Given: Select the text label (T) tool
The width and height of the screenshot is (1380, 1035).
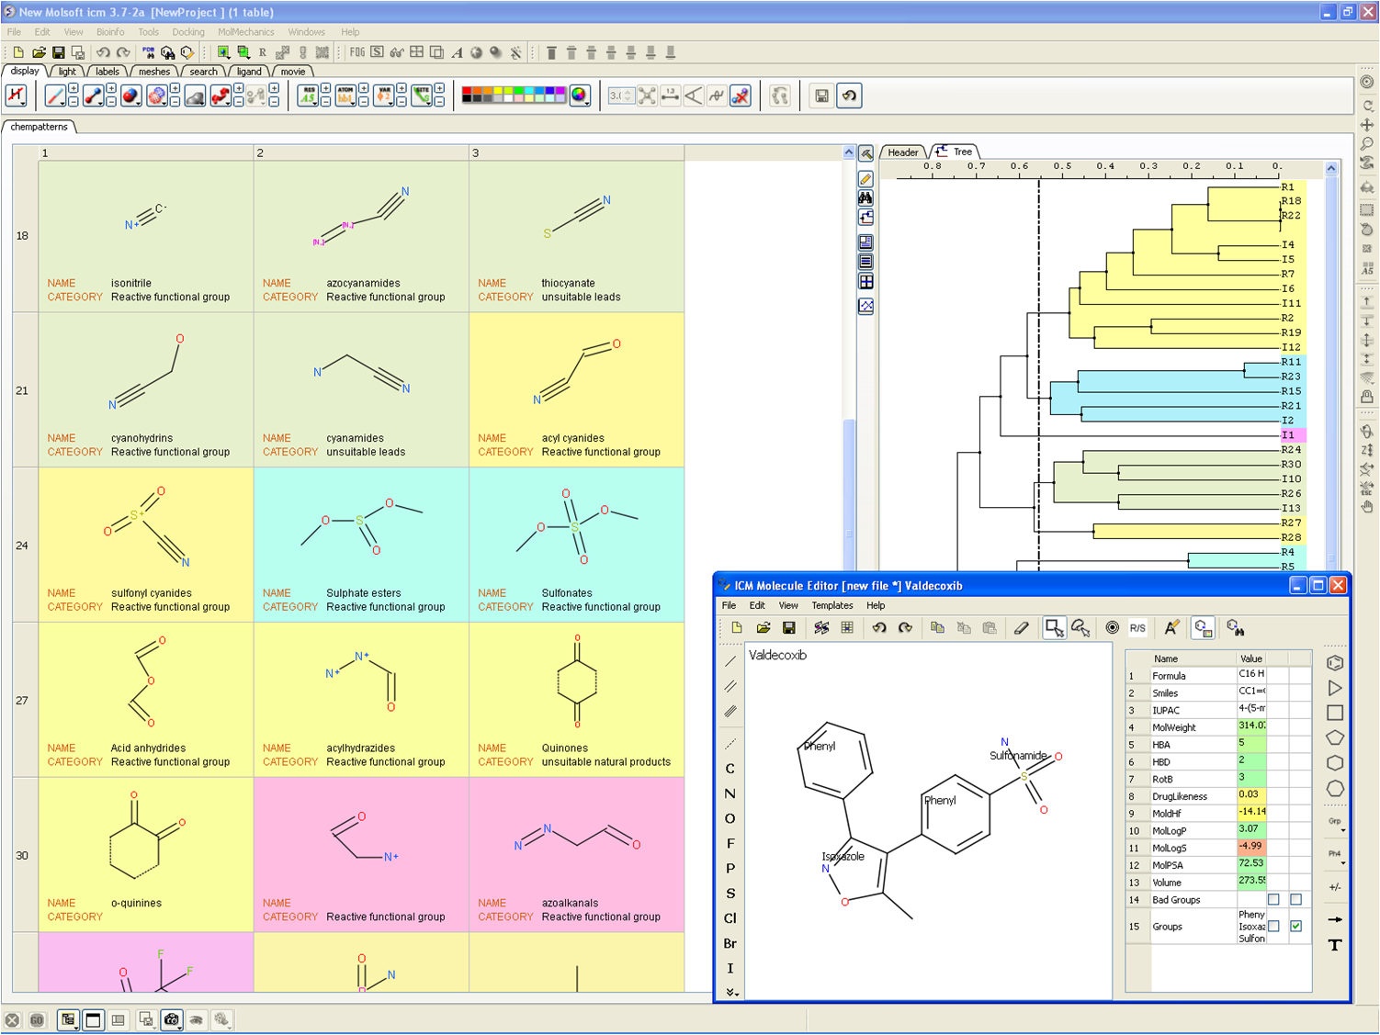Looking at the screenshot, I should [1335, 945].
